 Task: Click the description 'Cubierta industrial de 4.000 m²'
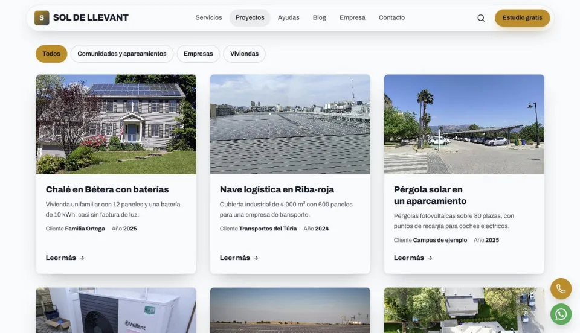coord(286,209)
